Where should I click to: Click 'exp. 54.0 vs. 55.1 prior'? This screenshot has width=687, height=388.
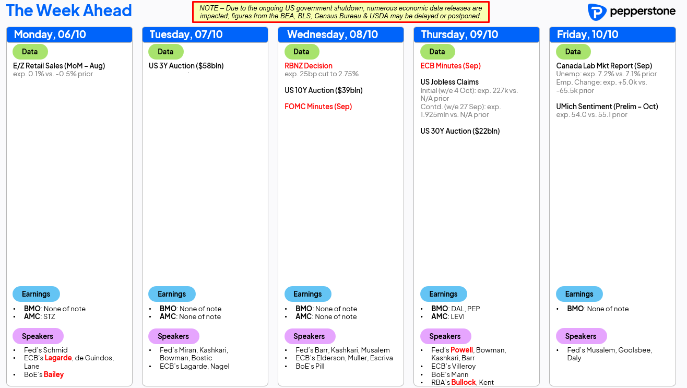click(x=592, y=115)
